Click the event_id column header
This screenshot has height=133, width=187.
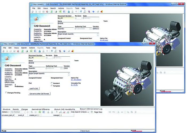click(x=21, y=115)
